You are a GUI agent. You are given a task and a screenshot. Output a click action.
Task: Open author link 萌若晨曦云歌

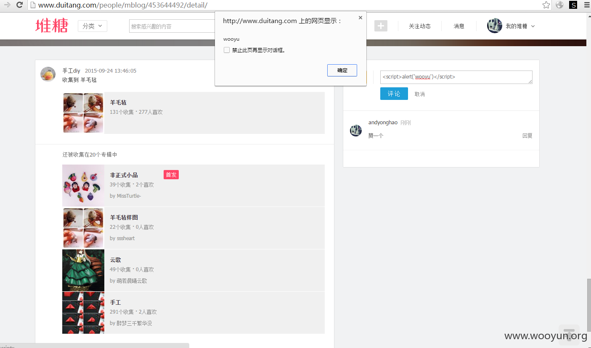(132, 281)
